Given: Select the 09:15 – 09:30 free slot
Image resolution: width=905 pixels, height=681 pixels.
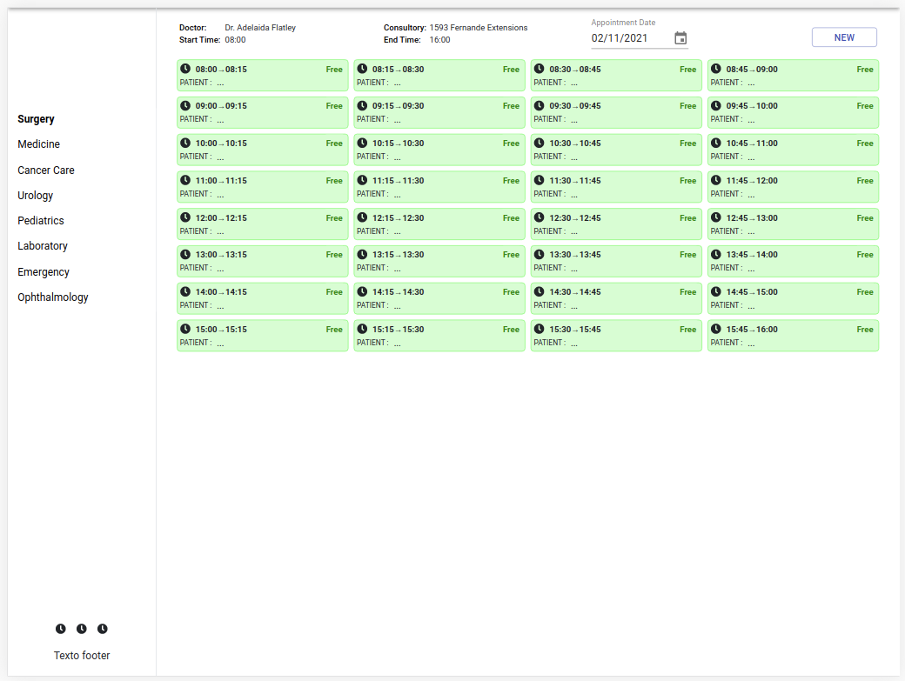Looking at the screenshot, I should point(439,112).
